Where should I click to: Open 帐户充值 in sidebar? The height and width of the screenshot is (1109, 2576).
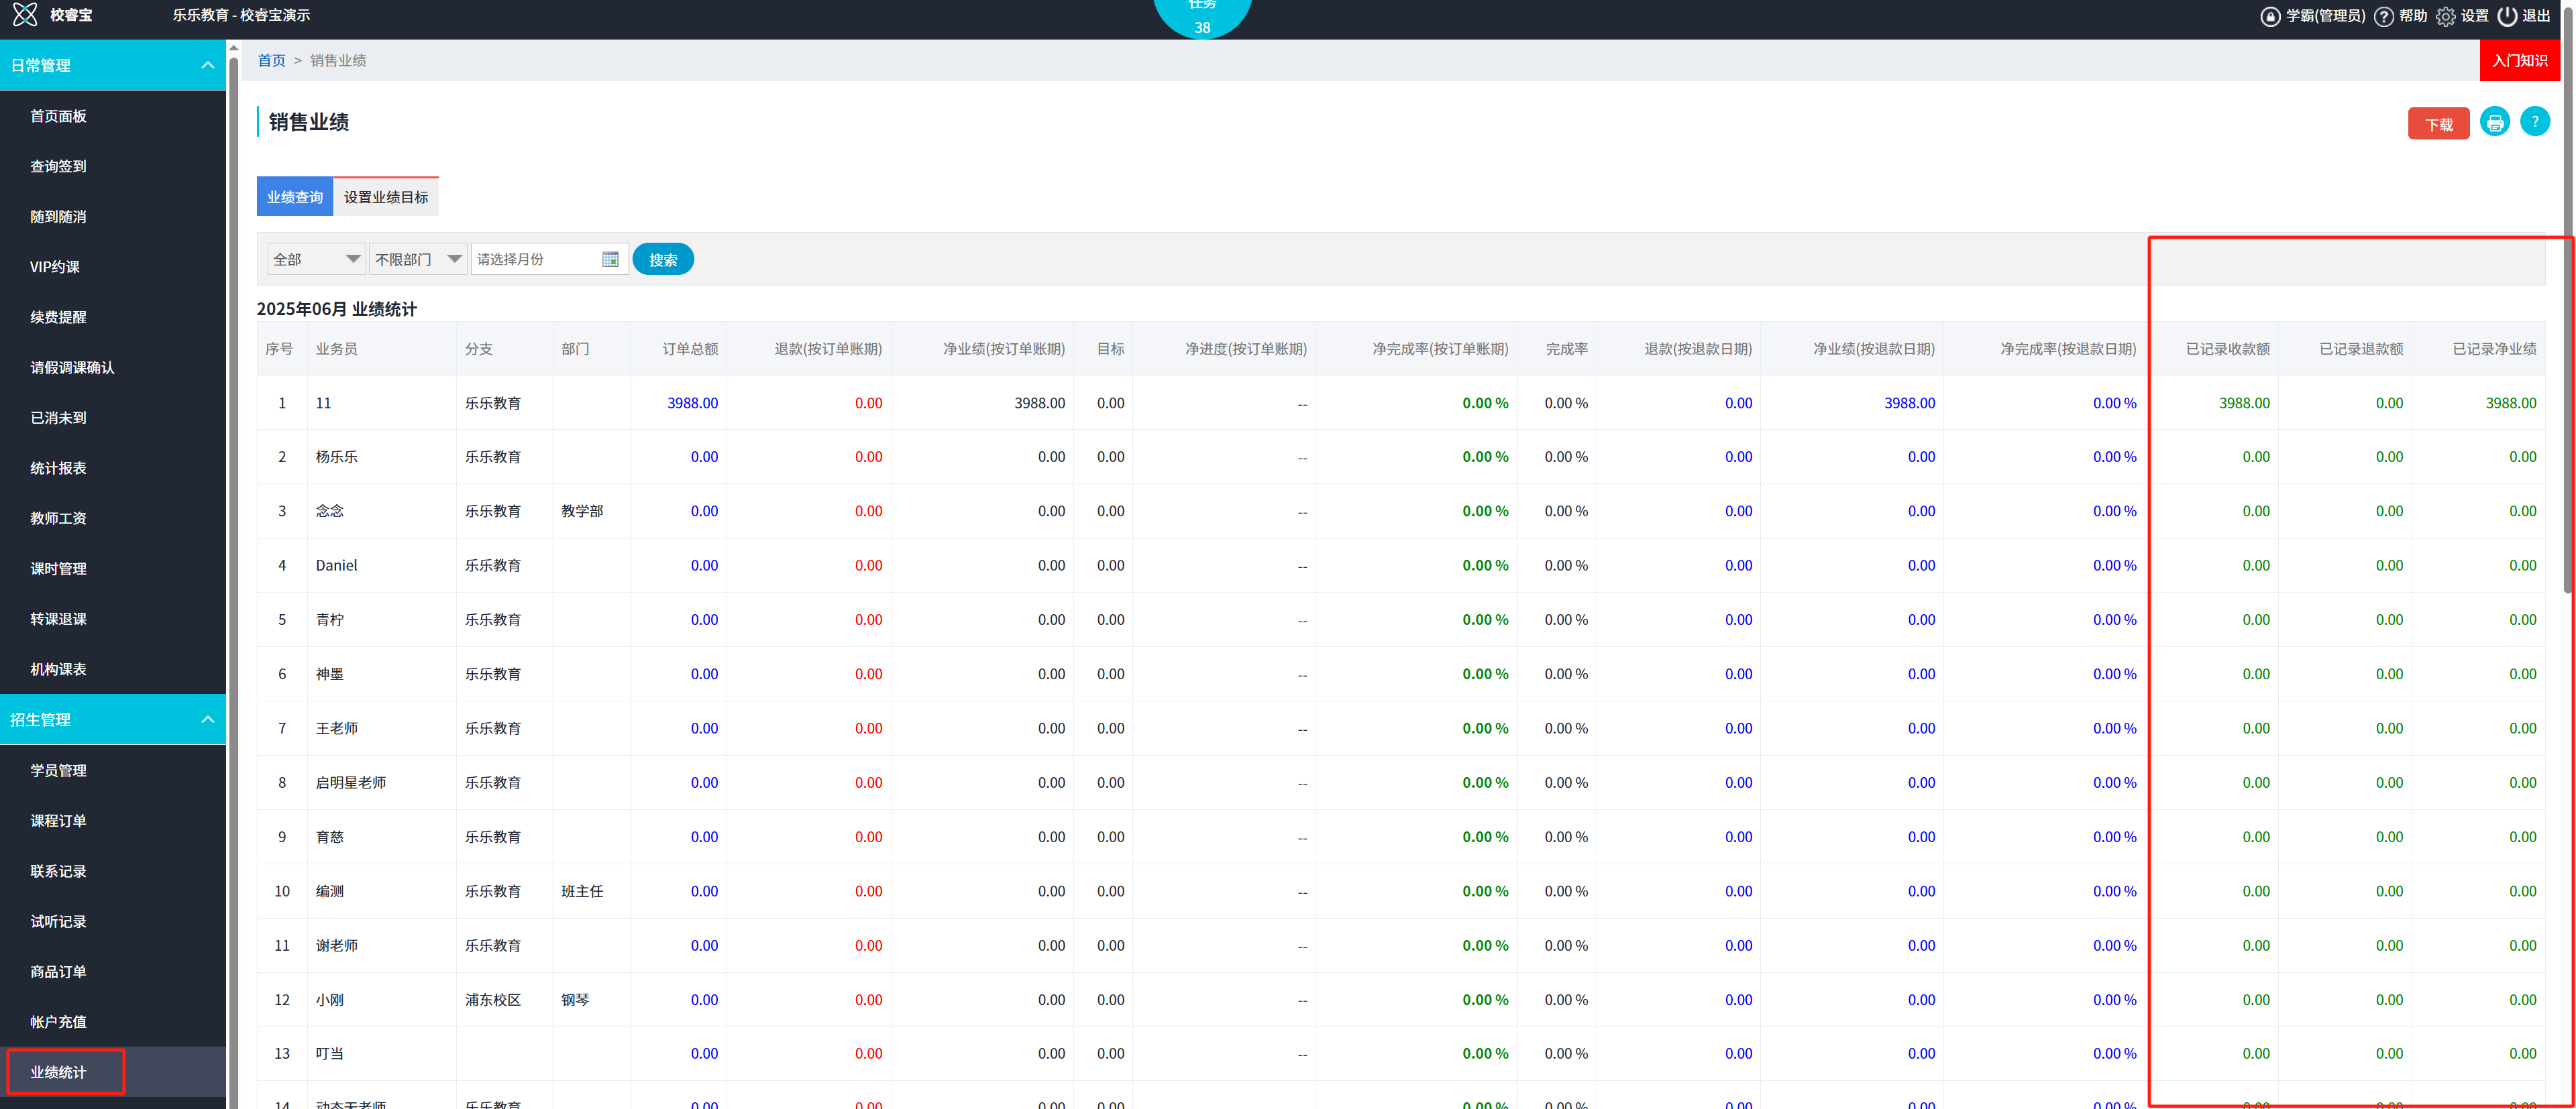point(58,1022)
